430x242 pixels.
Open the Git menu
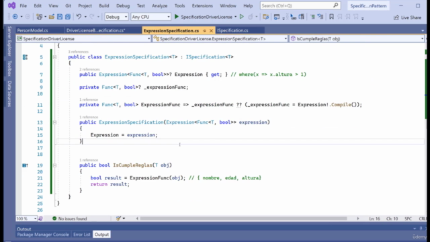pos(68,5)
